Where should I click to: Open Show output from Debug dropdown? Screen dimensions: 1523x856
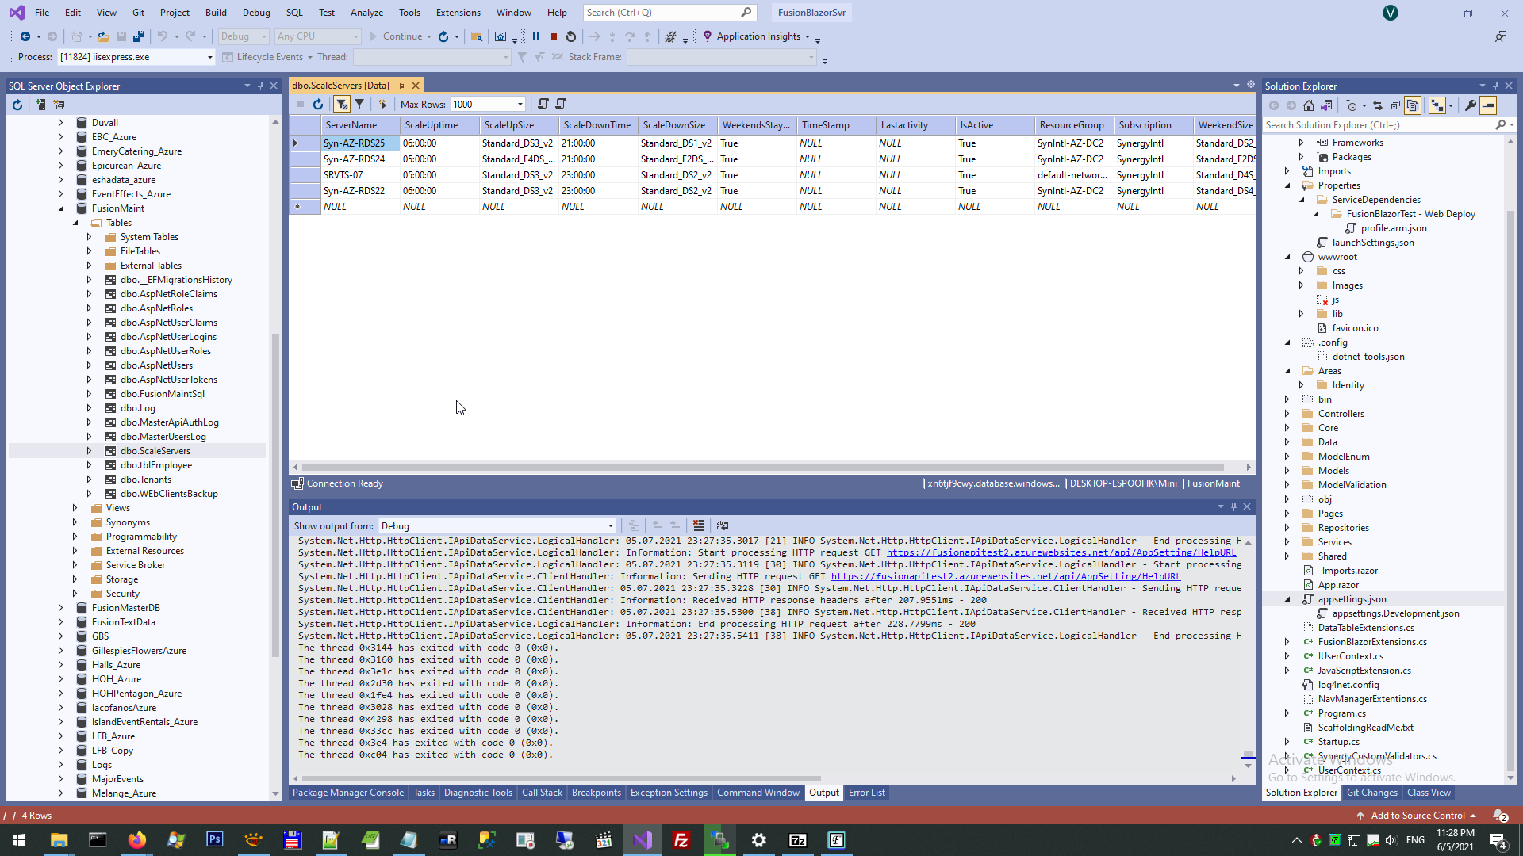[x=610, y=526]
